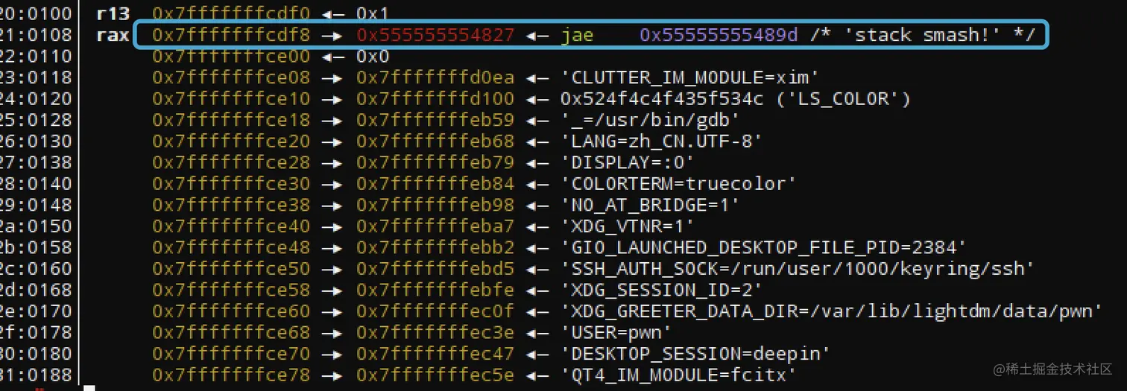The height and width of the screenshot is (391, 1127).
Task: Select pointer value 0x7fffffffeb59
Action: [x=435, y=120]
